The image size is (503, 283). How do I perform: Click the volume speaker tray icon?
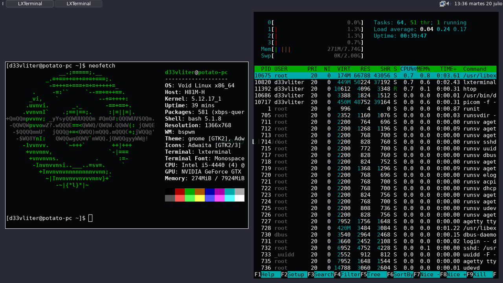pos(448,4)
